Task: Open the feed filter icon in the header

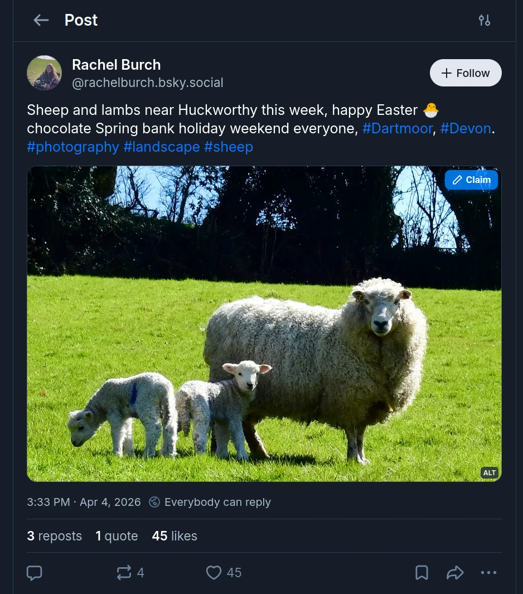Action: [484, 20]
